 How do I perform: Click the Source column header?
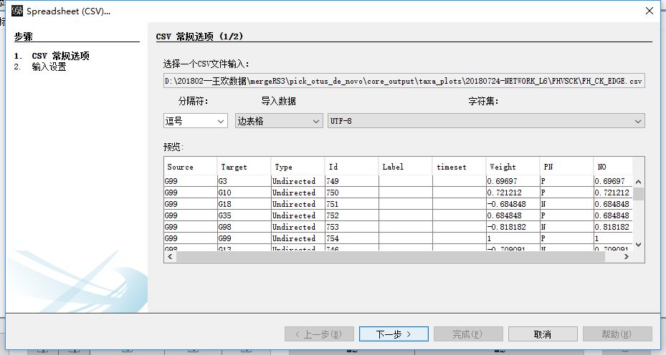190,167
